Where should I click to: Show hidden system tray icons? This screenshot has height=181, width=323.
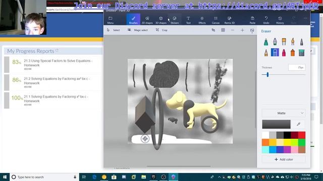pyautogui.click(x=219, y=177)
